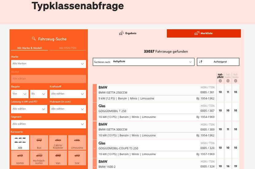Click the text GOGGOMOBIL-COUPE TS 250

(118, 148)
